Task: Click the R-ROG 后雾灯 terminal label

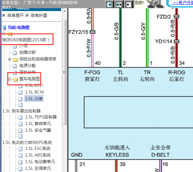Action: [x=177, y=76]
